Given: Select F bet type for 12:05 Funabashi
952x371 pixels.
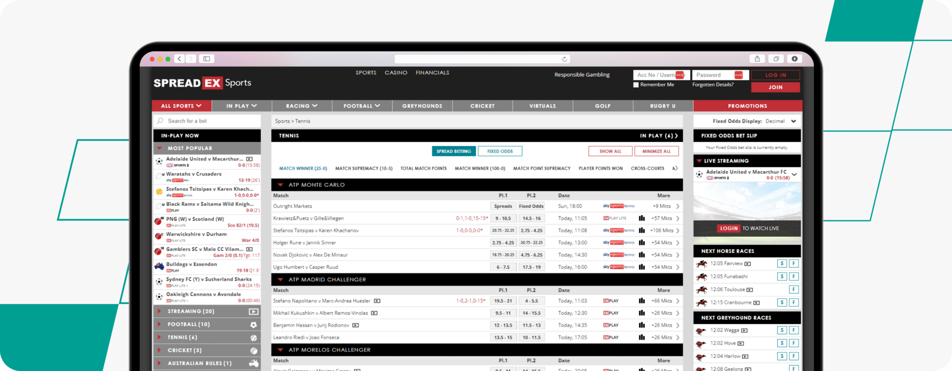Looking at the screenshot, I should (x=794, y=276).
